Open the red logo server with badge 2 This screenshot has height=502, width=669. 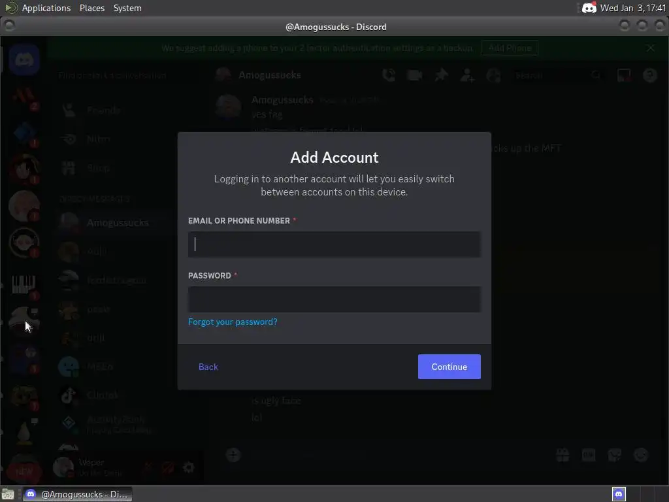[x=24, y=97]
